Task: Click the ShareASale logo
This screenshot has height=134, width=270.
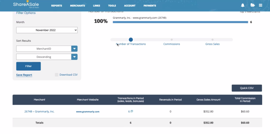Action: click(26, 4)
